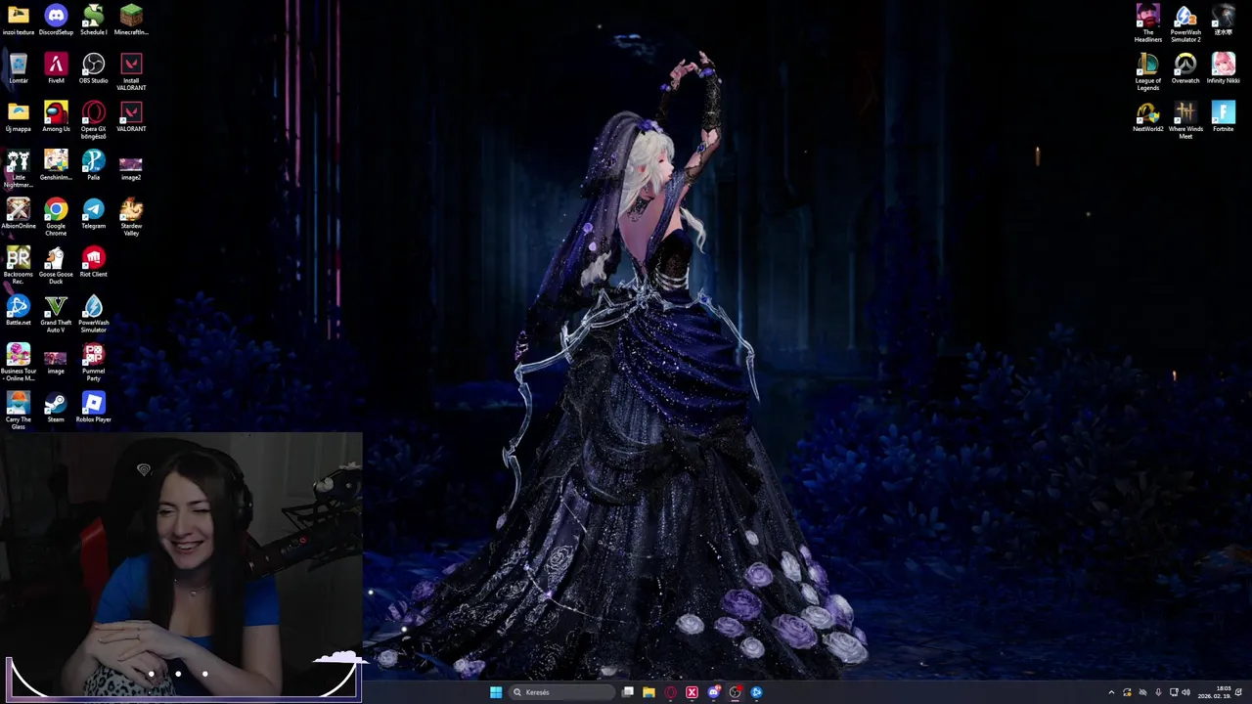Image resolution: width=1252 pixels, height=704 pixels.
Task: Select the Schedule I desktop shortcut
Action: click(x=93, y=20)
